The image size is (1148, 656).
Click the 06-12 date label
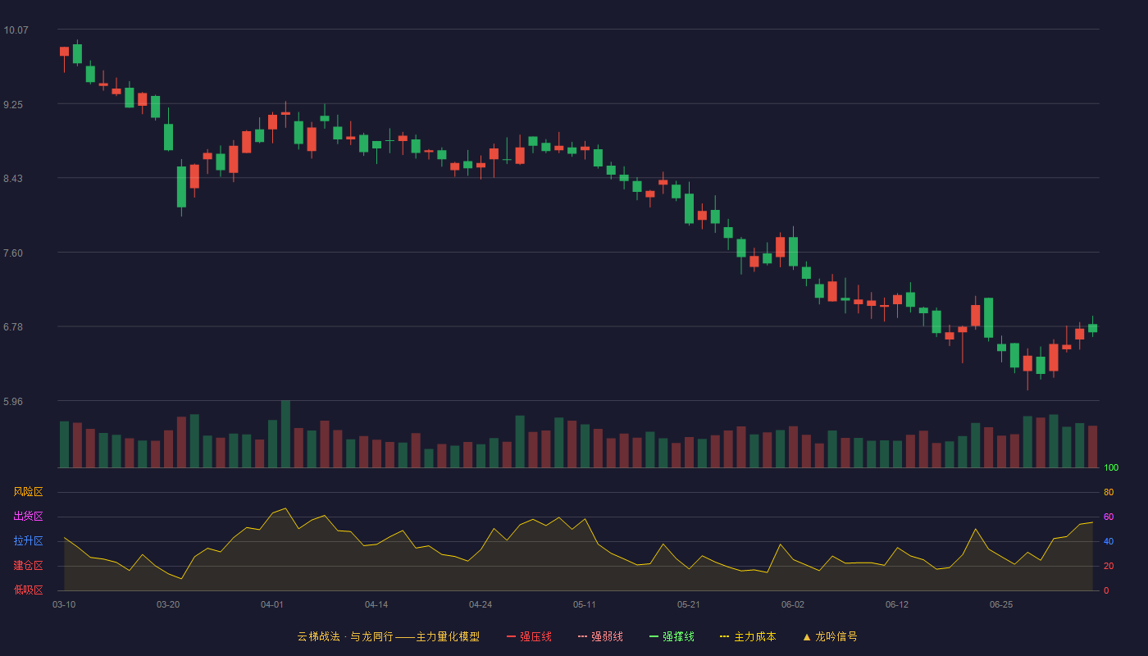pos(897,604)
